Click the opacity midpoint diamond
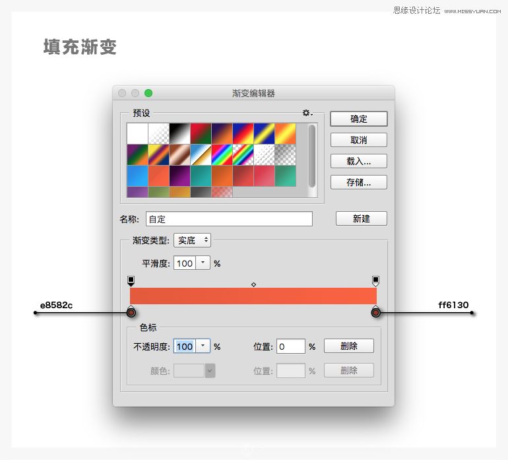508x460 pixels. coord(254,284)
